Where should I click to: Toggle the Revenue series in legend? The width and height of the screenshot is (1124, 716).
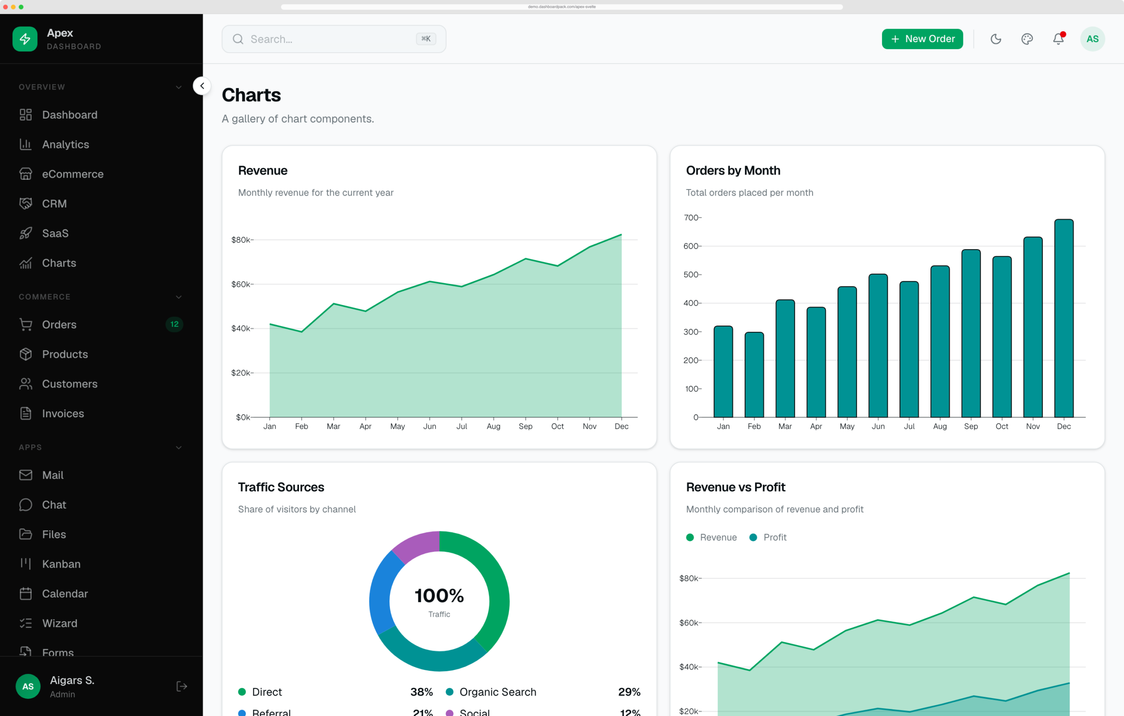(711, 537)
